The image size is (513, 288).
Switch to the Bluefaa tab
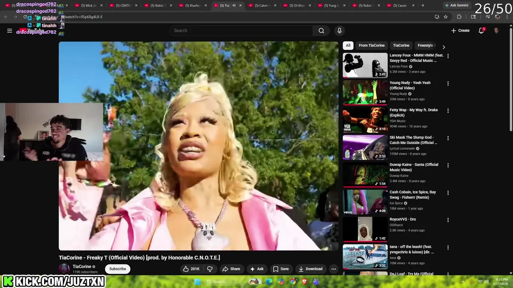coord(192,5)
